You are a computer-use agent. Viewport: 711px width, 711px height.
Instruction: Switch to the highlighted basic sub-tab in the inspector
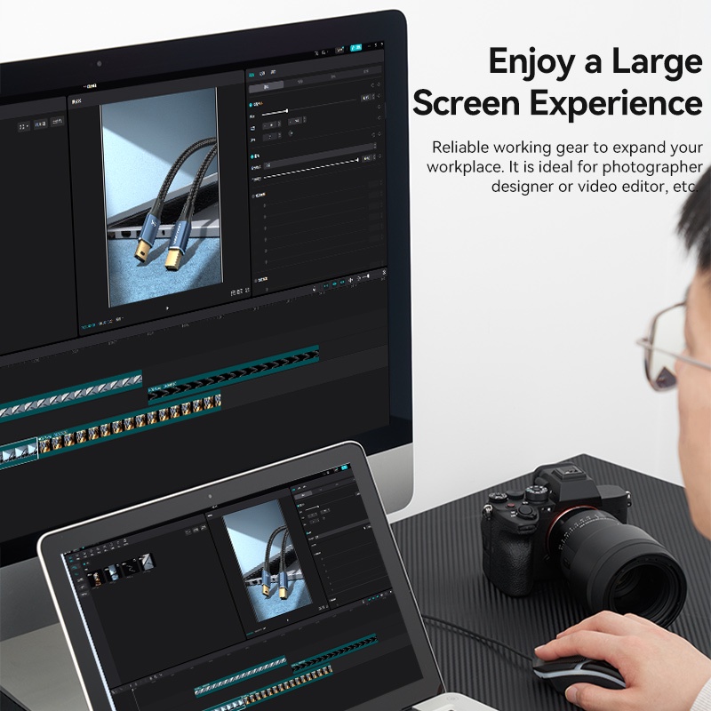pos(265,86)
